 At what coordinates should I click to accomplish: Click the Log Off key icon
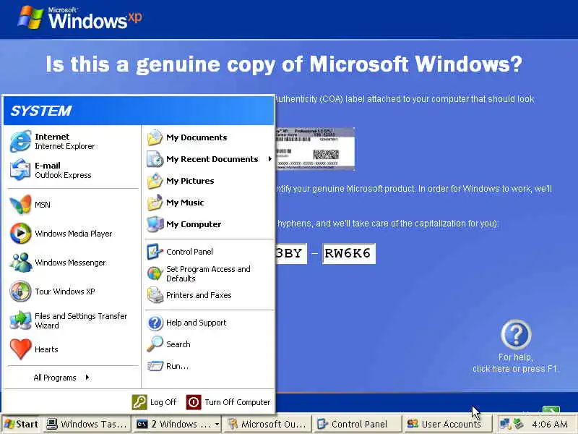(139, 402)
